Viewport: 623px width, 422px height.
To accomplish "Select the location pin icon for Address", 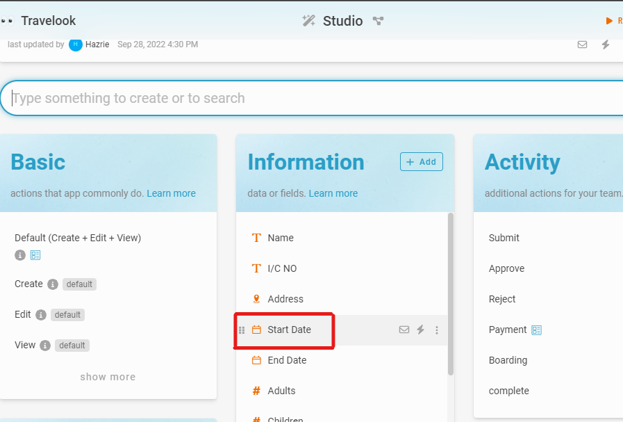I will [256, 299].
